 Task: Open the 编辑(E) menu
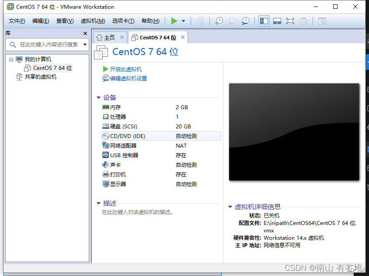tap(41, 21)
